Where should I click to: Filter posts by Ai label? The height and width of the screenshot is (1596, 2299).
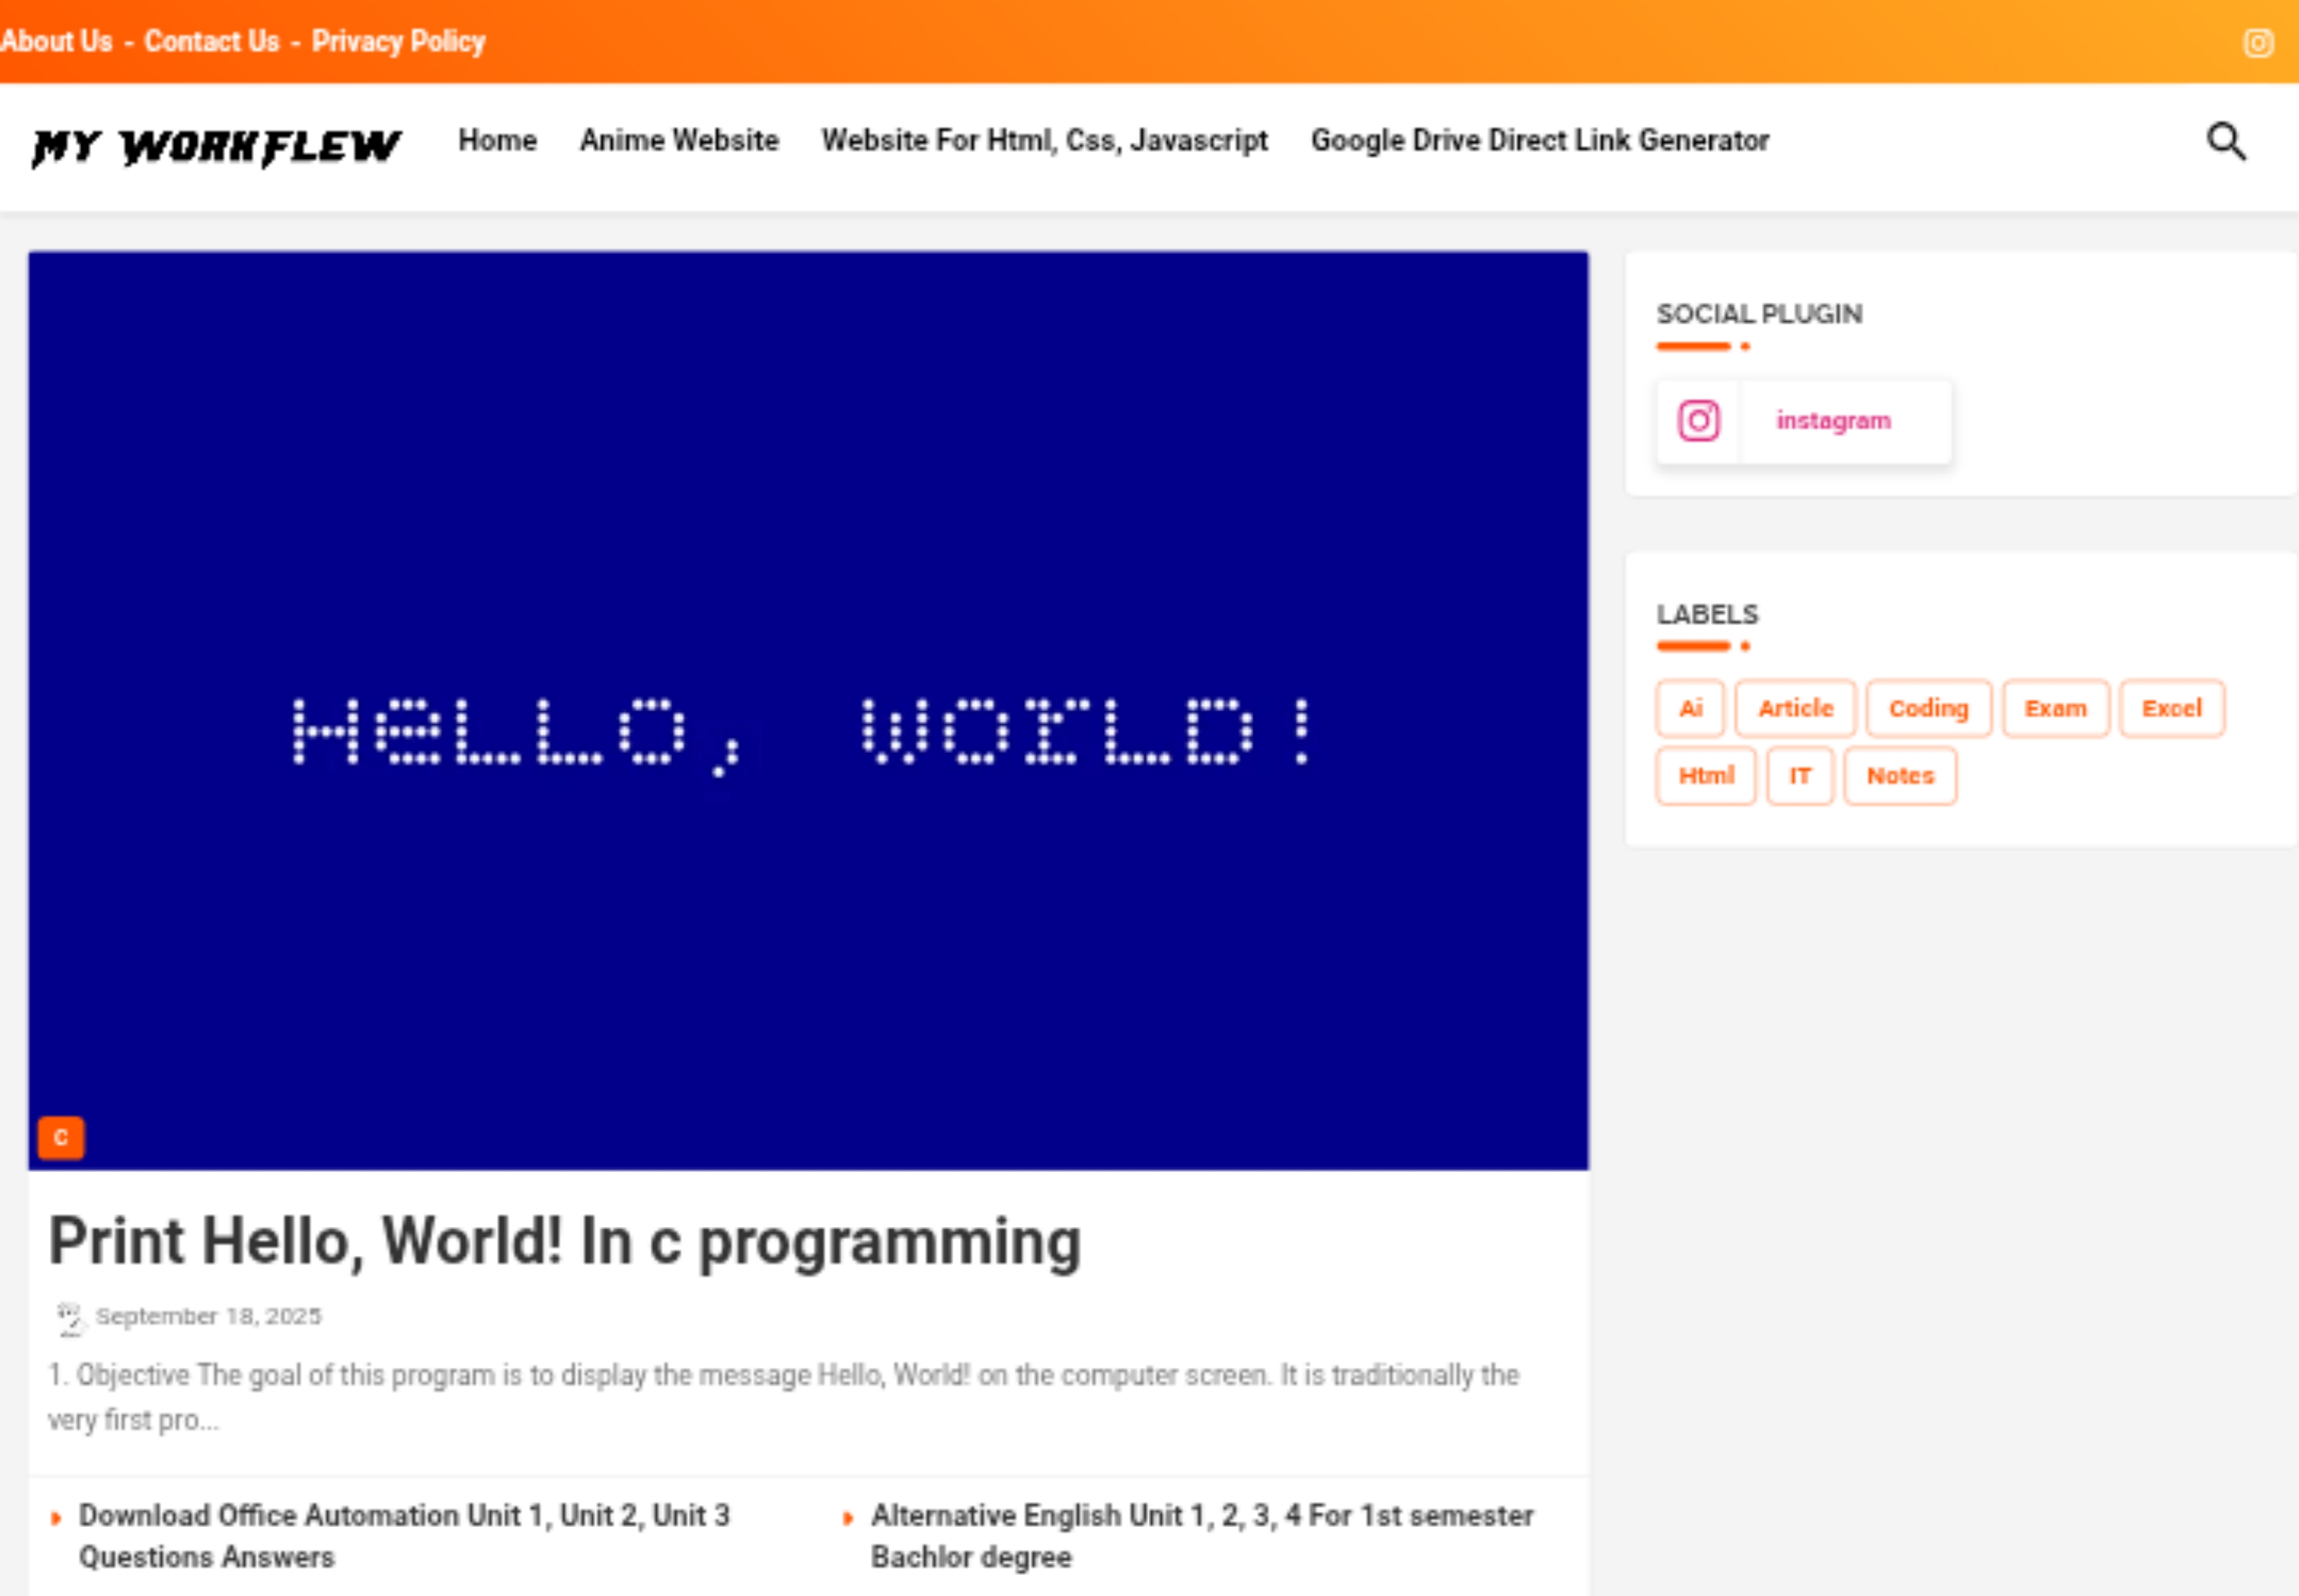1690,709
